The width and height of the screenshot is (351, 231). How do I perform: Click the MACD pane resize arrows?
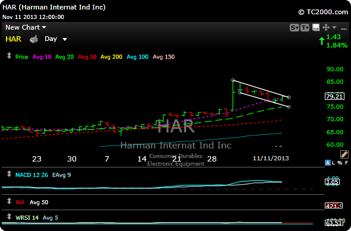(9, 174)
